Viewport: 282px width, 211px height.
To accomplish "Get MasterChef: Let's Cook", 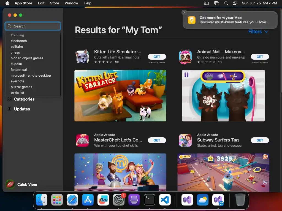I will point(157,140).
